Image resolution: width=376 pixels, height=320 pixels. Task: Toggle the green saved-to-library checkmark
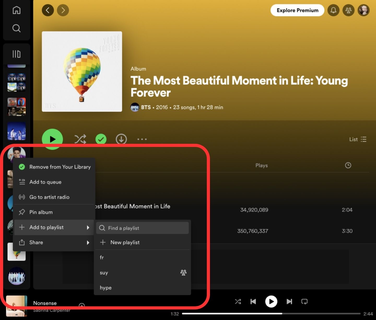point(101,139)
